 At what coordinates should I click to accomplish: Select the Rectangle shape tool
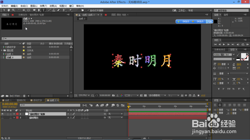coord(34,10)
